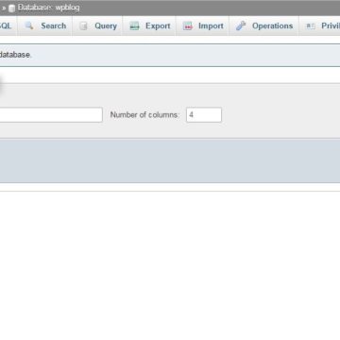Click the Query tab's document icon
340x340 pixels.
click(x=83, y=26)
